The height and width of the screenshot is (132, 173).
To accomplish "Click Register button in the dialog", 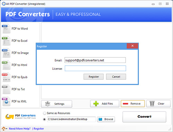I will pos(93,77).
